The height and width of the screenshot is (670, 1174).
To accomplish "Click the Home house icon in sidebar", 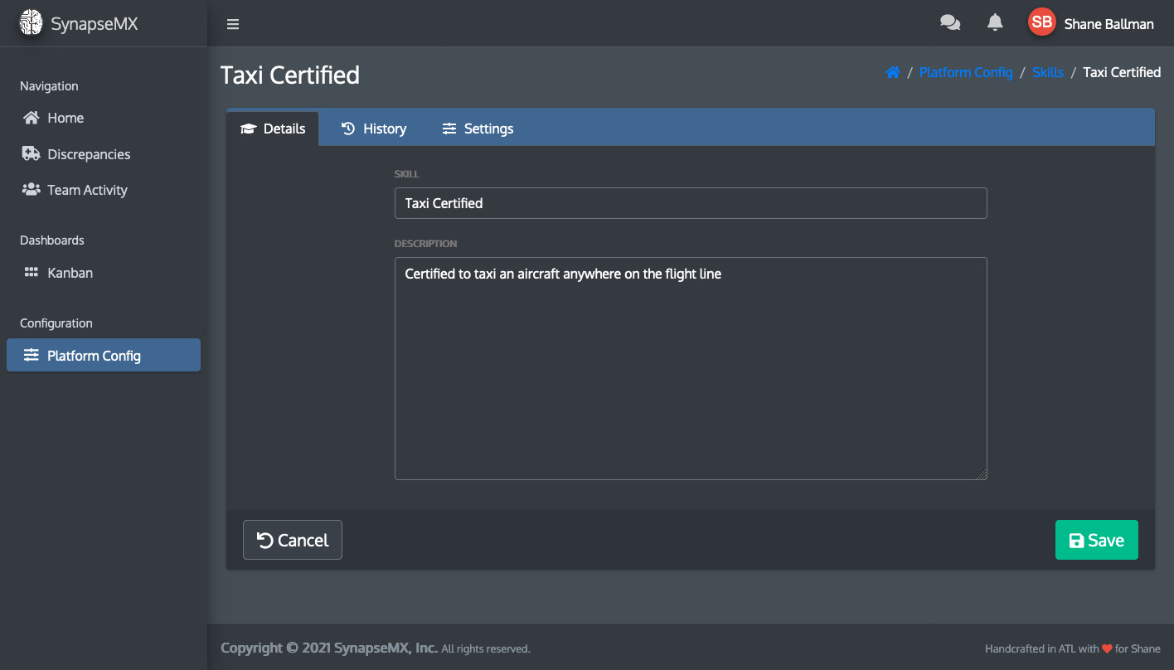I will click(x=32, y=118).
